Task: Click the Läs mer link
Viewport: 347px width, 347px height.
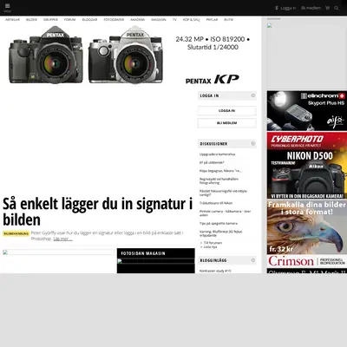Action: (x=62, y=239)
